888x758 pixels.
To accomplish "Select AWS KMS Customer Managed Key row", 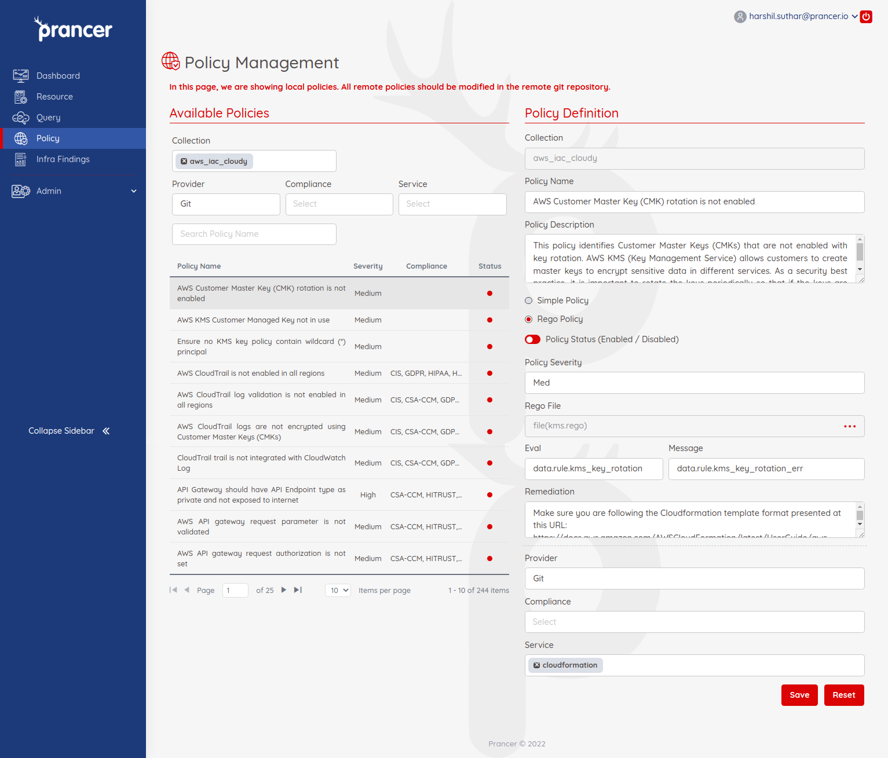I will 339,320.
